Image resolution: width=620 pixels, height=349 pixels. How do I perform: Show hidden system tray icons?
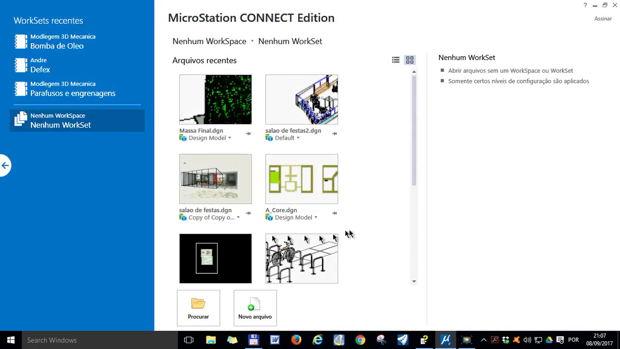(483, 340)
